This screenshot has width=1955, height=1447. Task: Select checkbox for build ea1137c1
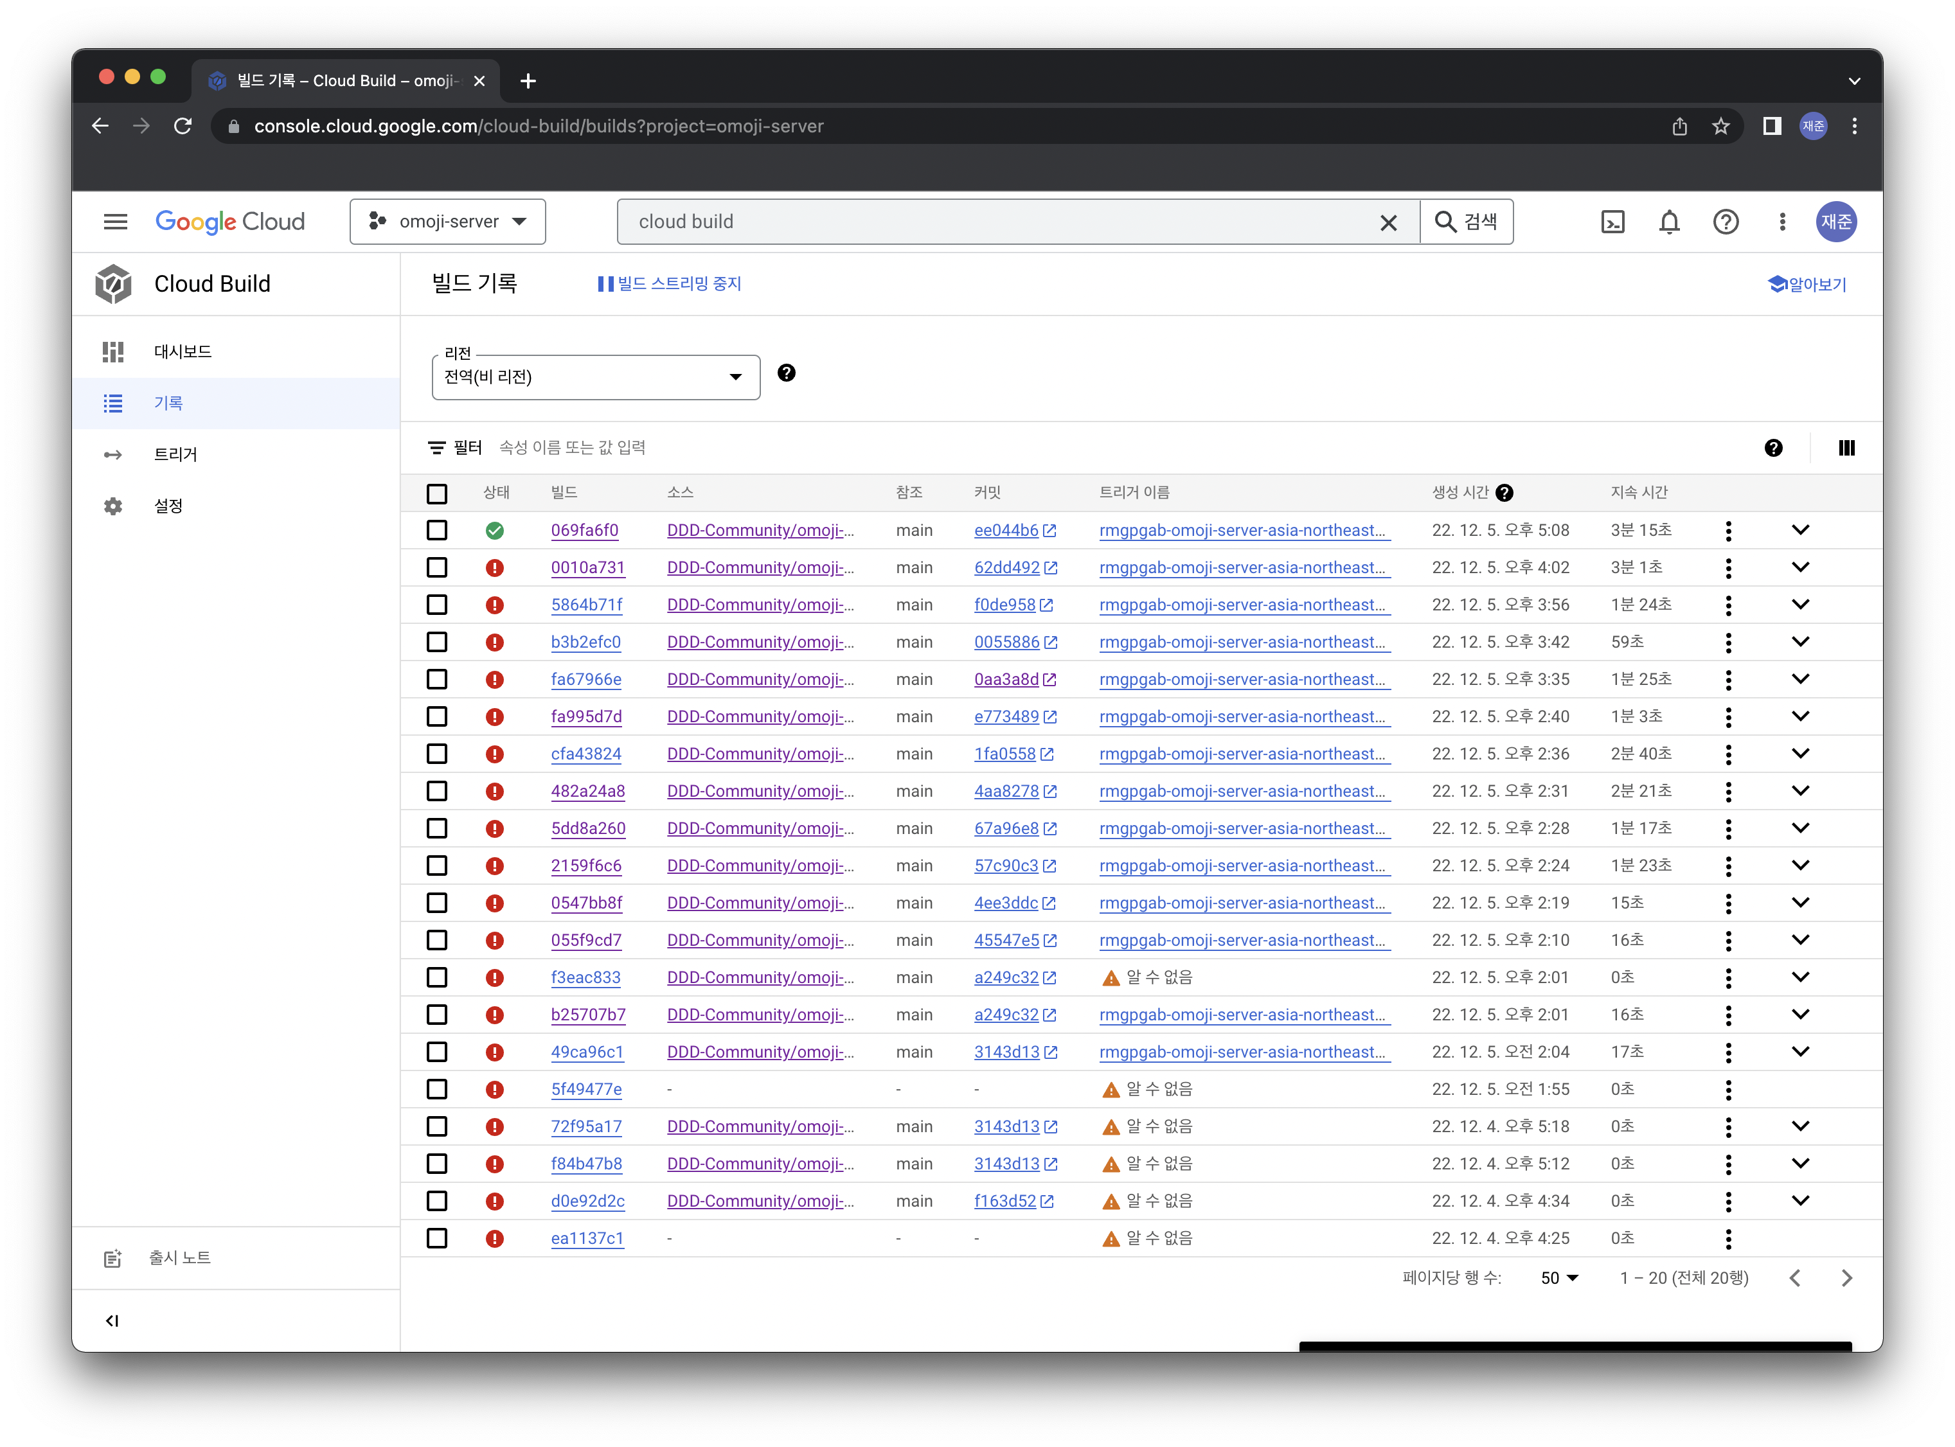pyautogui.click(x=437, y=1239)
